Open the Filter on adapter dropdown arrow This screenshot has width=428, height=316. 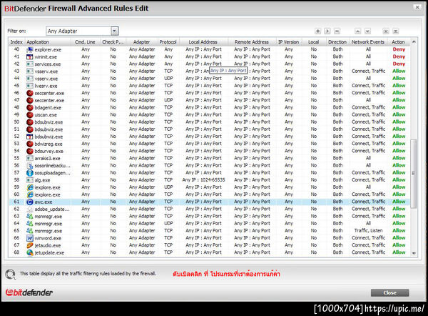tap(115, 31)
